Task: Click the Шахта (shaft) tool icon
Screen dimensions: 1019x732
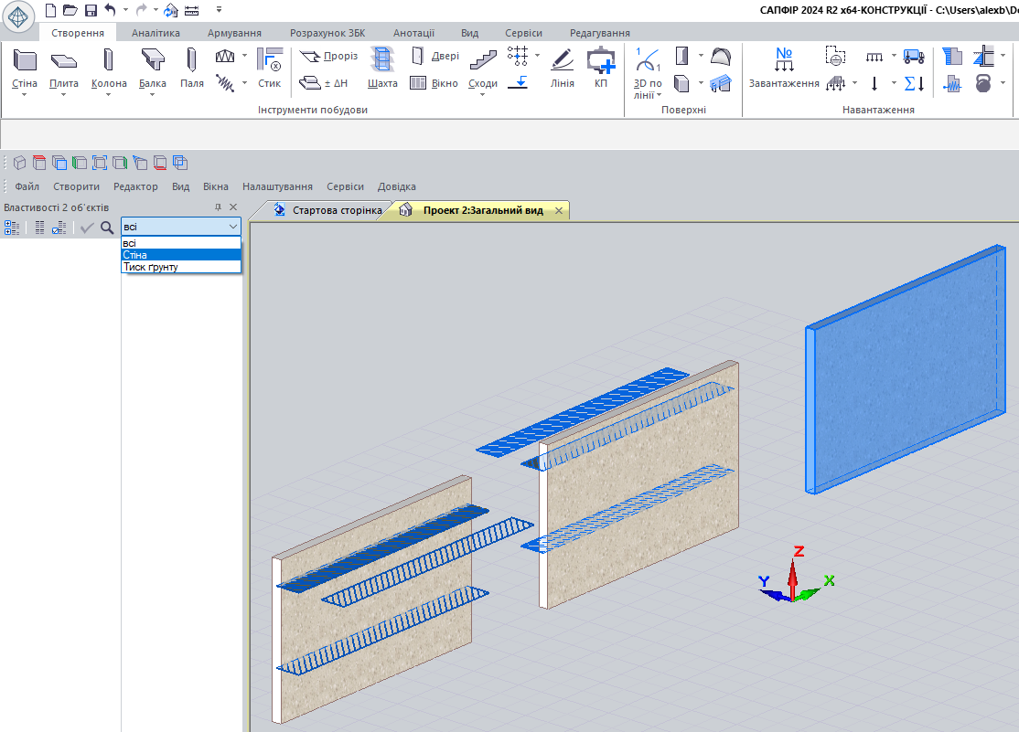Action: click(382, 69)
